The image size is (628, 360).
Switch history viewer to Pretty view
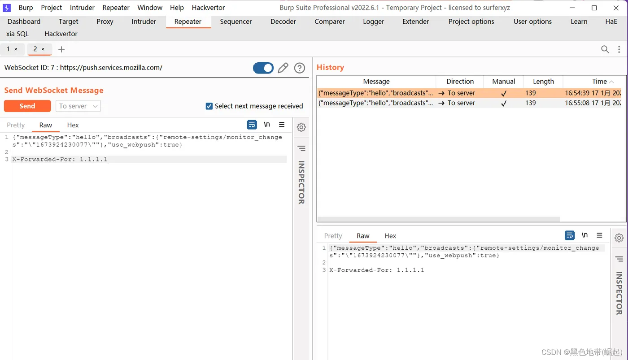click(x=333, y=236)
